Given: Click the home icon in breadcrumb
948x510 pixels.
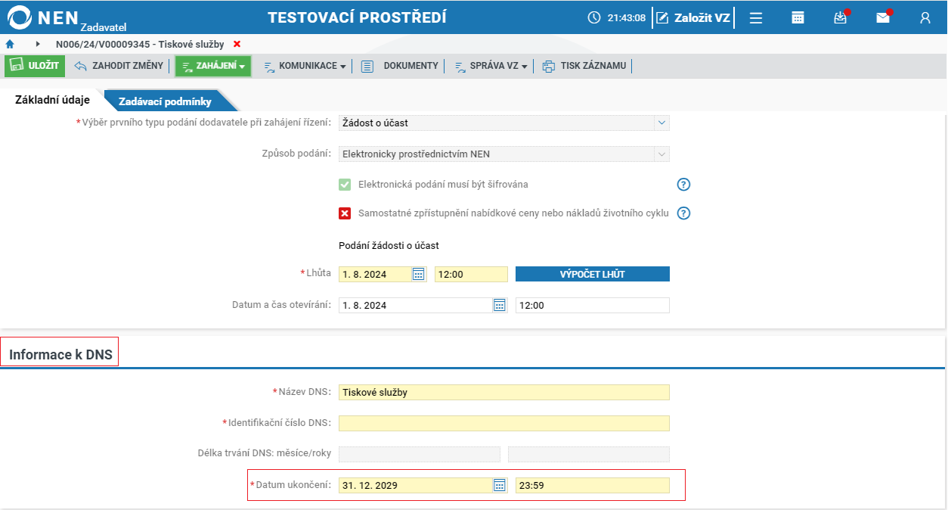Looking at the screenshot, I should click(10, 44).
